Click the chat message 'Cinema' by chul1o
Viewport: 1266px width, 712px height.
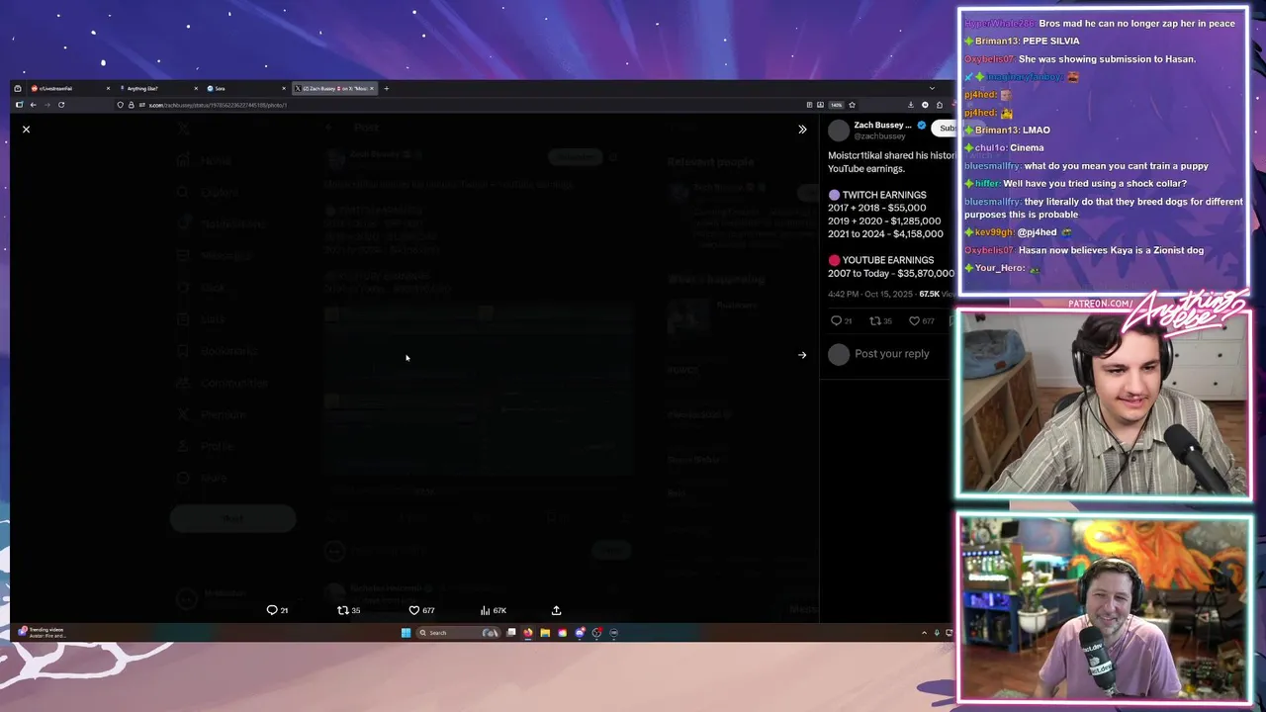tap(1027, 148)
